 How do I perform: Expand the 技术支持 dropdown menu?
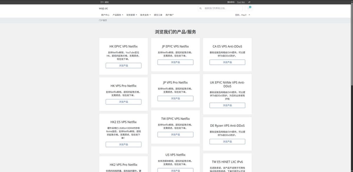[145, 15]
